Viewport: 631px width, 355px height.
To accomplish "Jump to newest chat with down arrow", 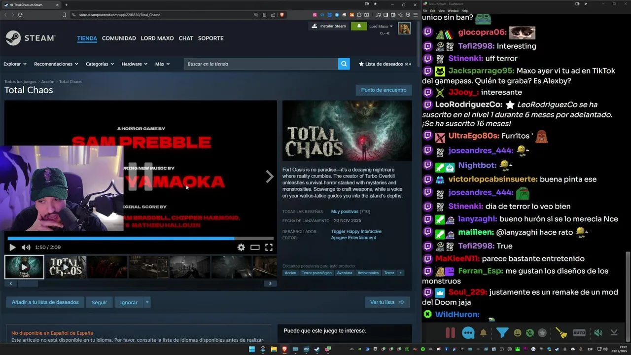I will tap(614, 333).
